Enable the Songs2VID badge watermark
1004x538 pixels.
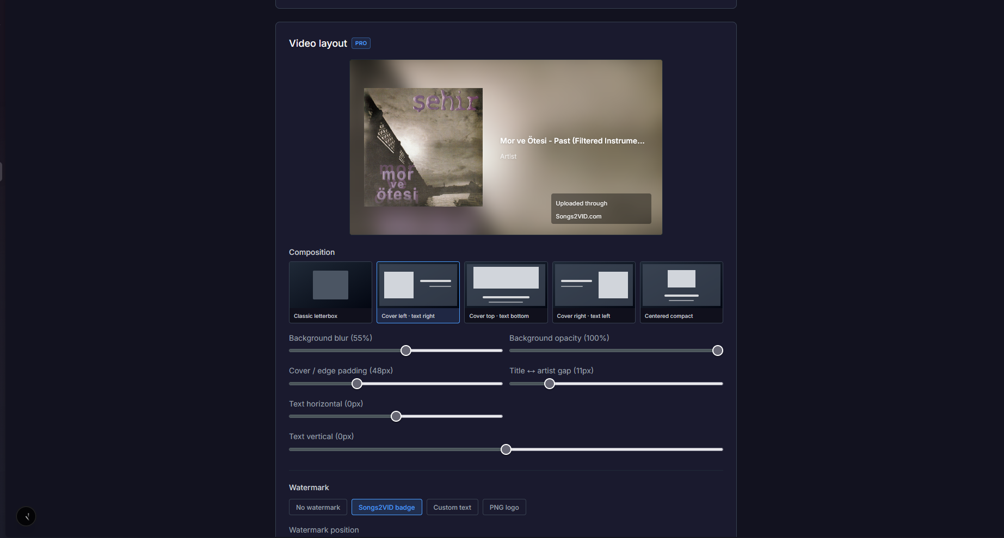386,508
